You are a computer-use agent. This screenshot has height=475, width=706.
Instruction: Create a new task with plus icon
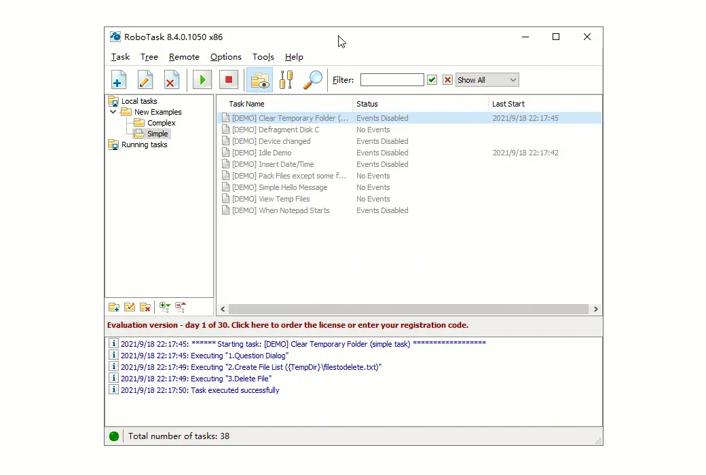point(119,80)
